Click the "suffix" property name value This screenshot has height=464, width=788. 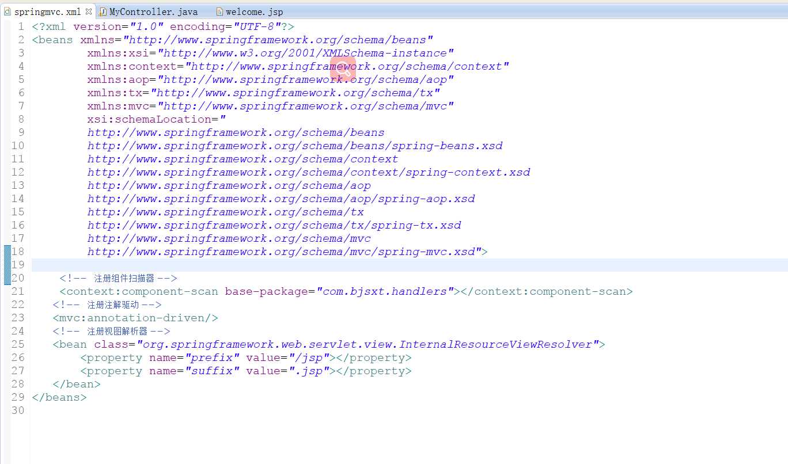212,371
